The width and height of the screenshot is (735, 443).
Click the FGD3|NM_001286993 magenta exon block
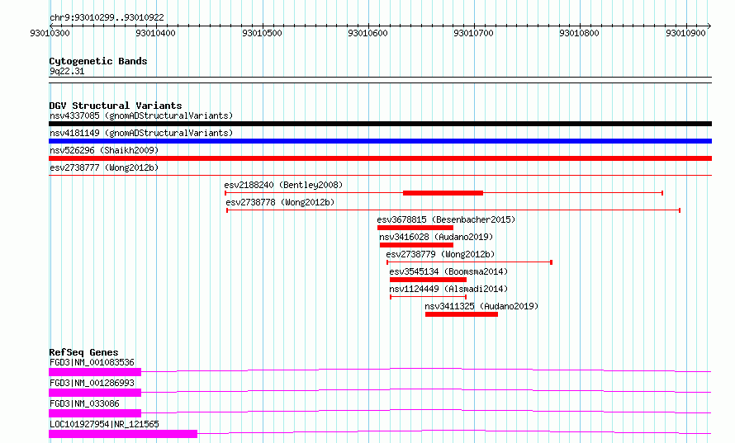pyautogui.click(x=95, y=393)
